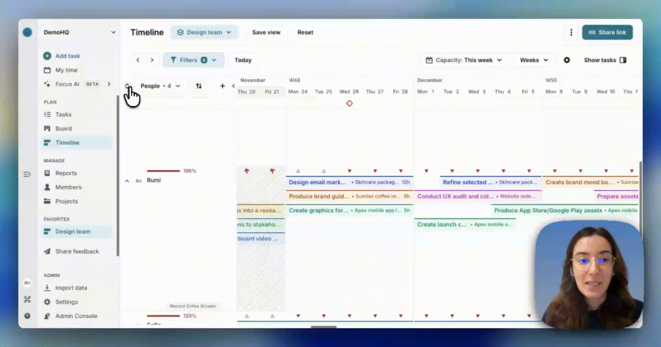The width and height of the screenshot is (661, 347).
Task: Click the plus icon beside People
Action: tap(223, 86)
